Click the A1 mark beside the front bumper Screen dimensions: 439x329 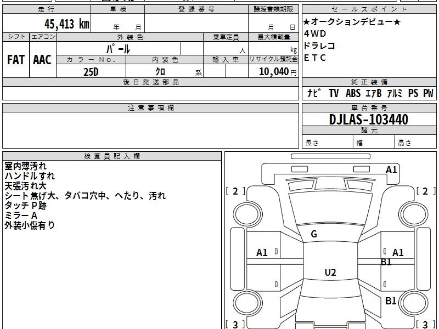(391, 170)
